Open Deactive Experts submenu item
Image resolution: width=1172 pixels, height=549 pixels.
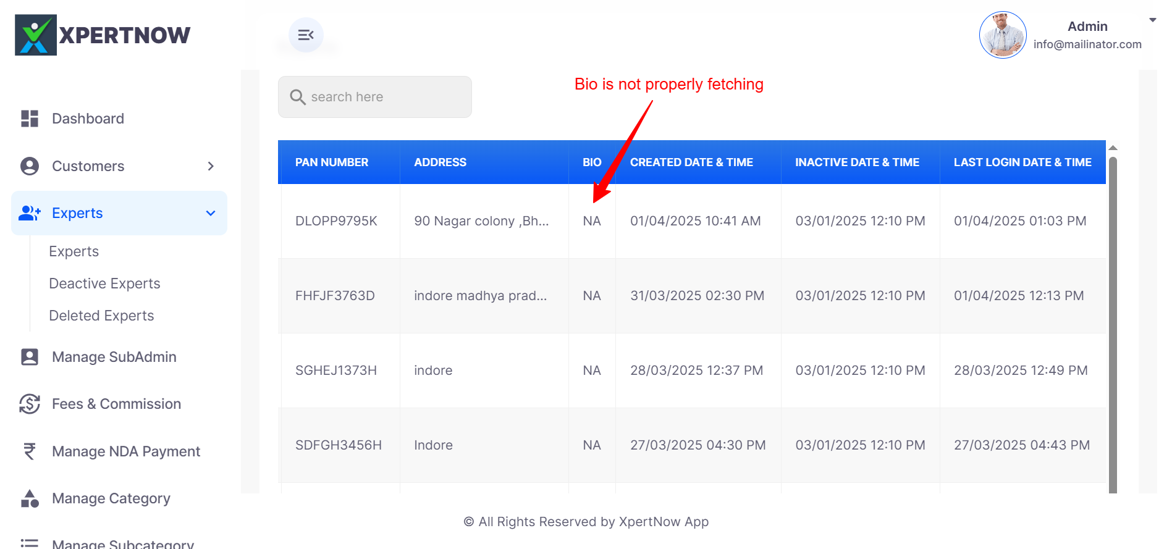[104, 283]
